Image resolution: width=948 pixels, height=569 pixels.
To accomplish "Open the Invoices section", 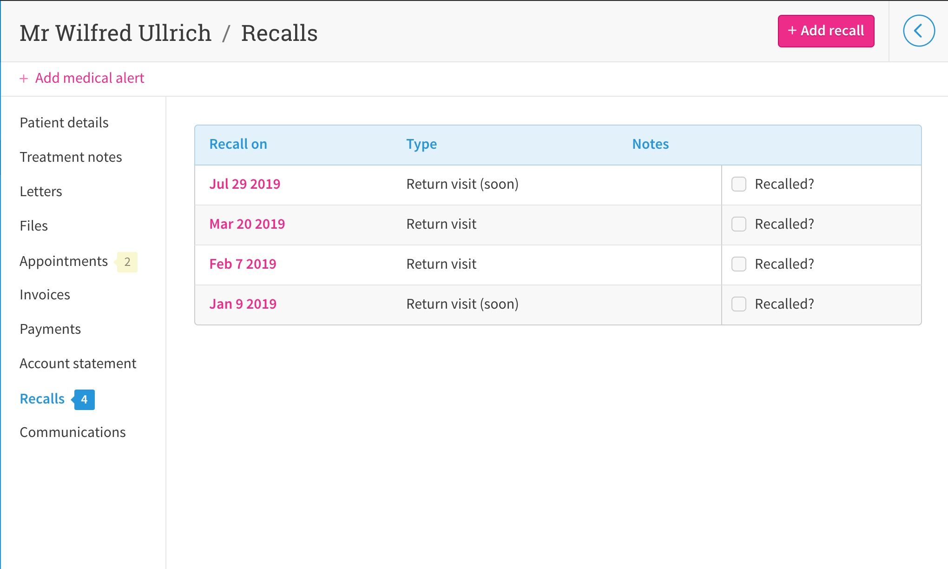I will point(45,295).
